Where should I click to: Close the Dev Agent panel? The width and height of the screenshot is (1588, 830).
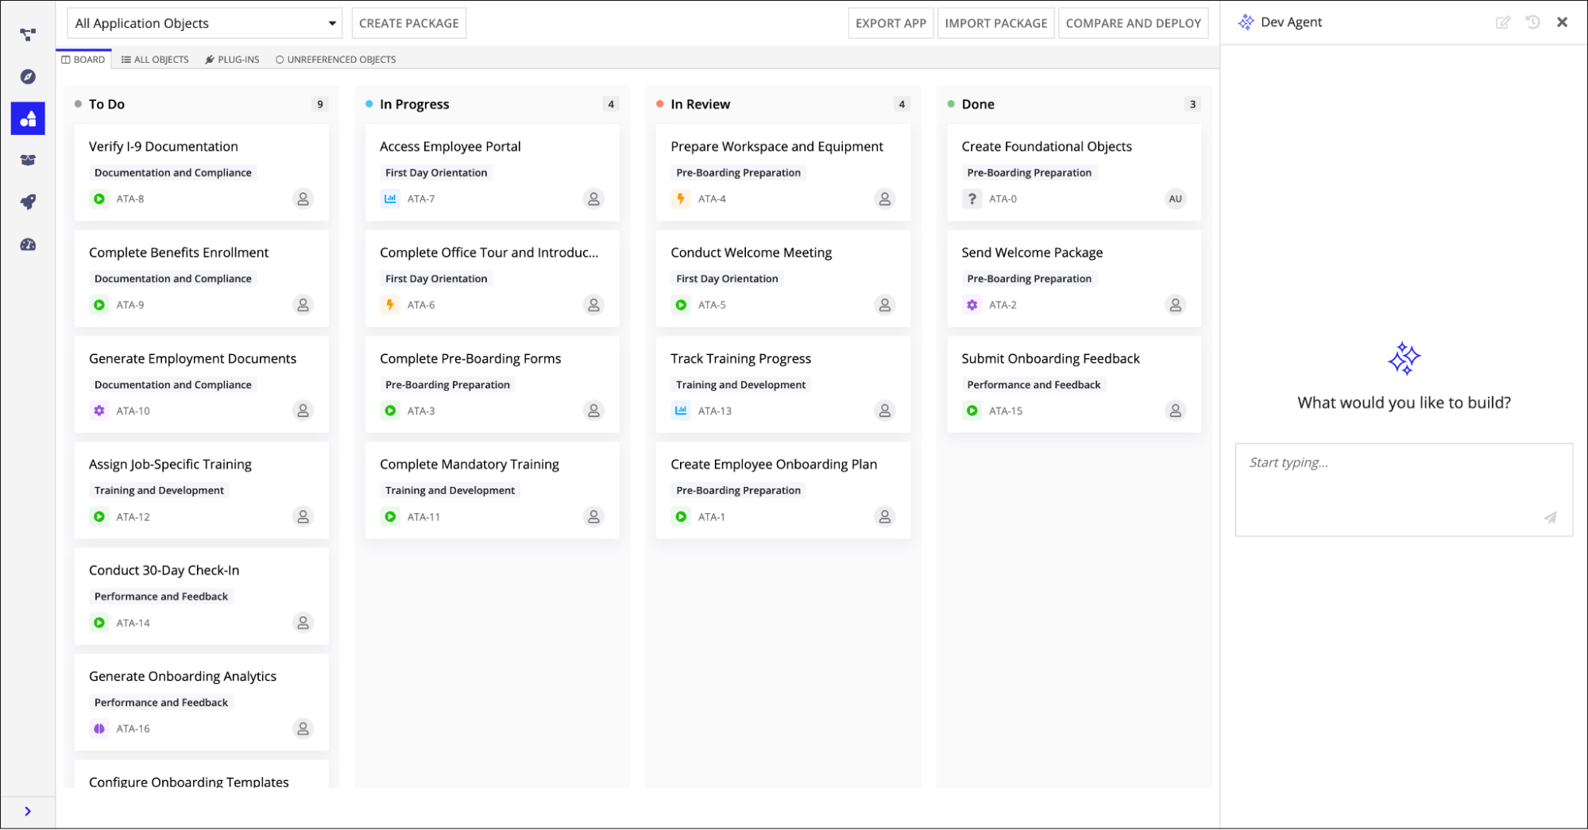click(1562, 22)
